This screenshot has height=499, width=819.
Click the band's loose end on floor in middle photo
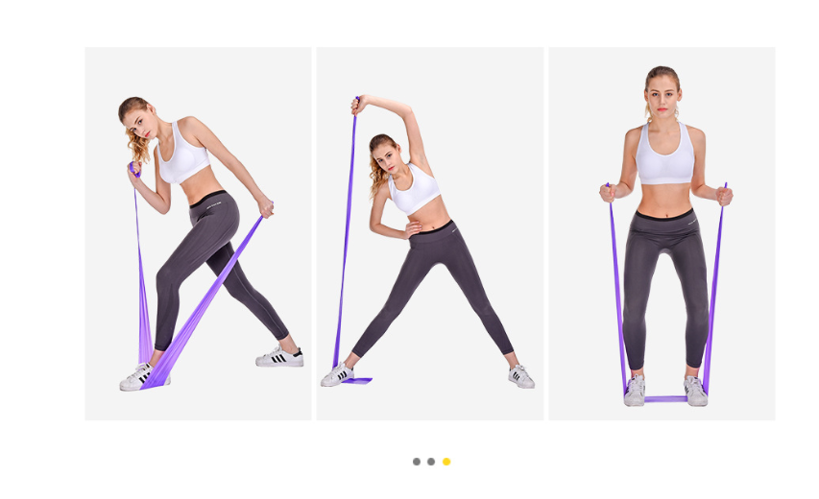pos(357,381)
